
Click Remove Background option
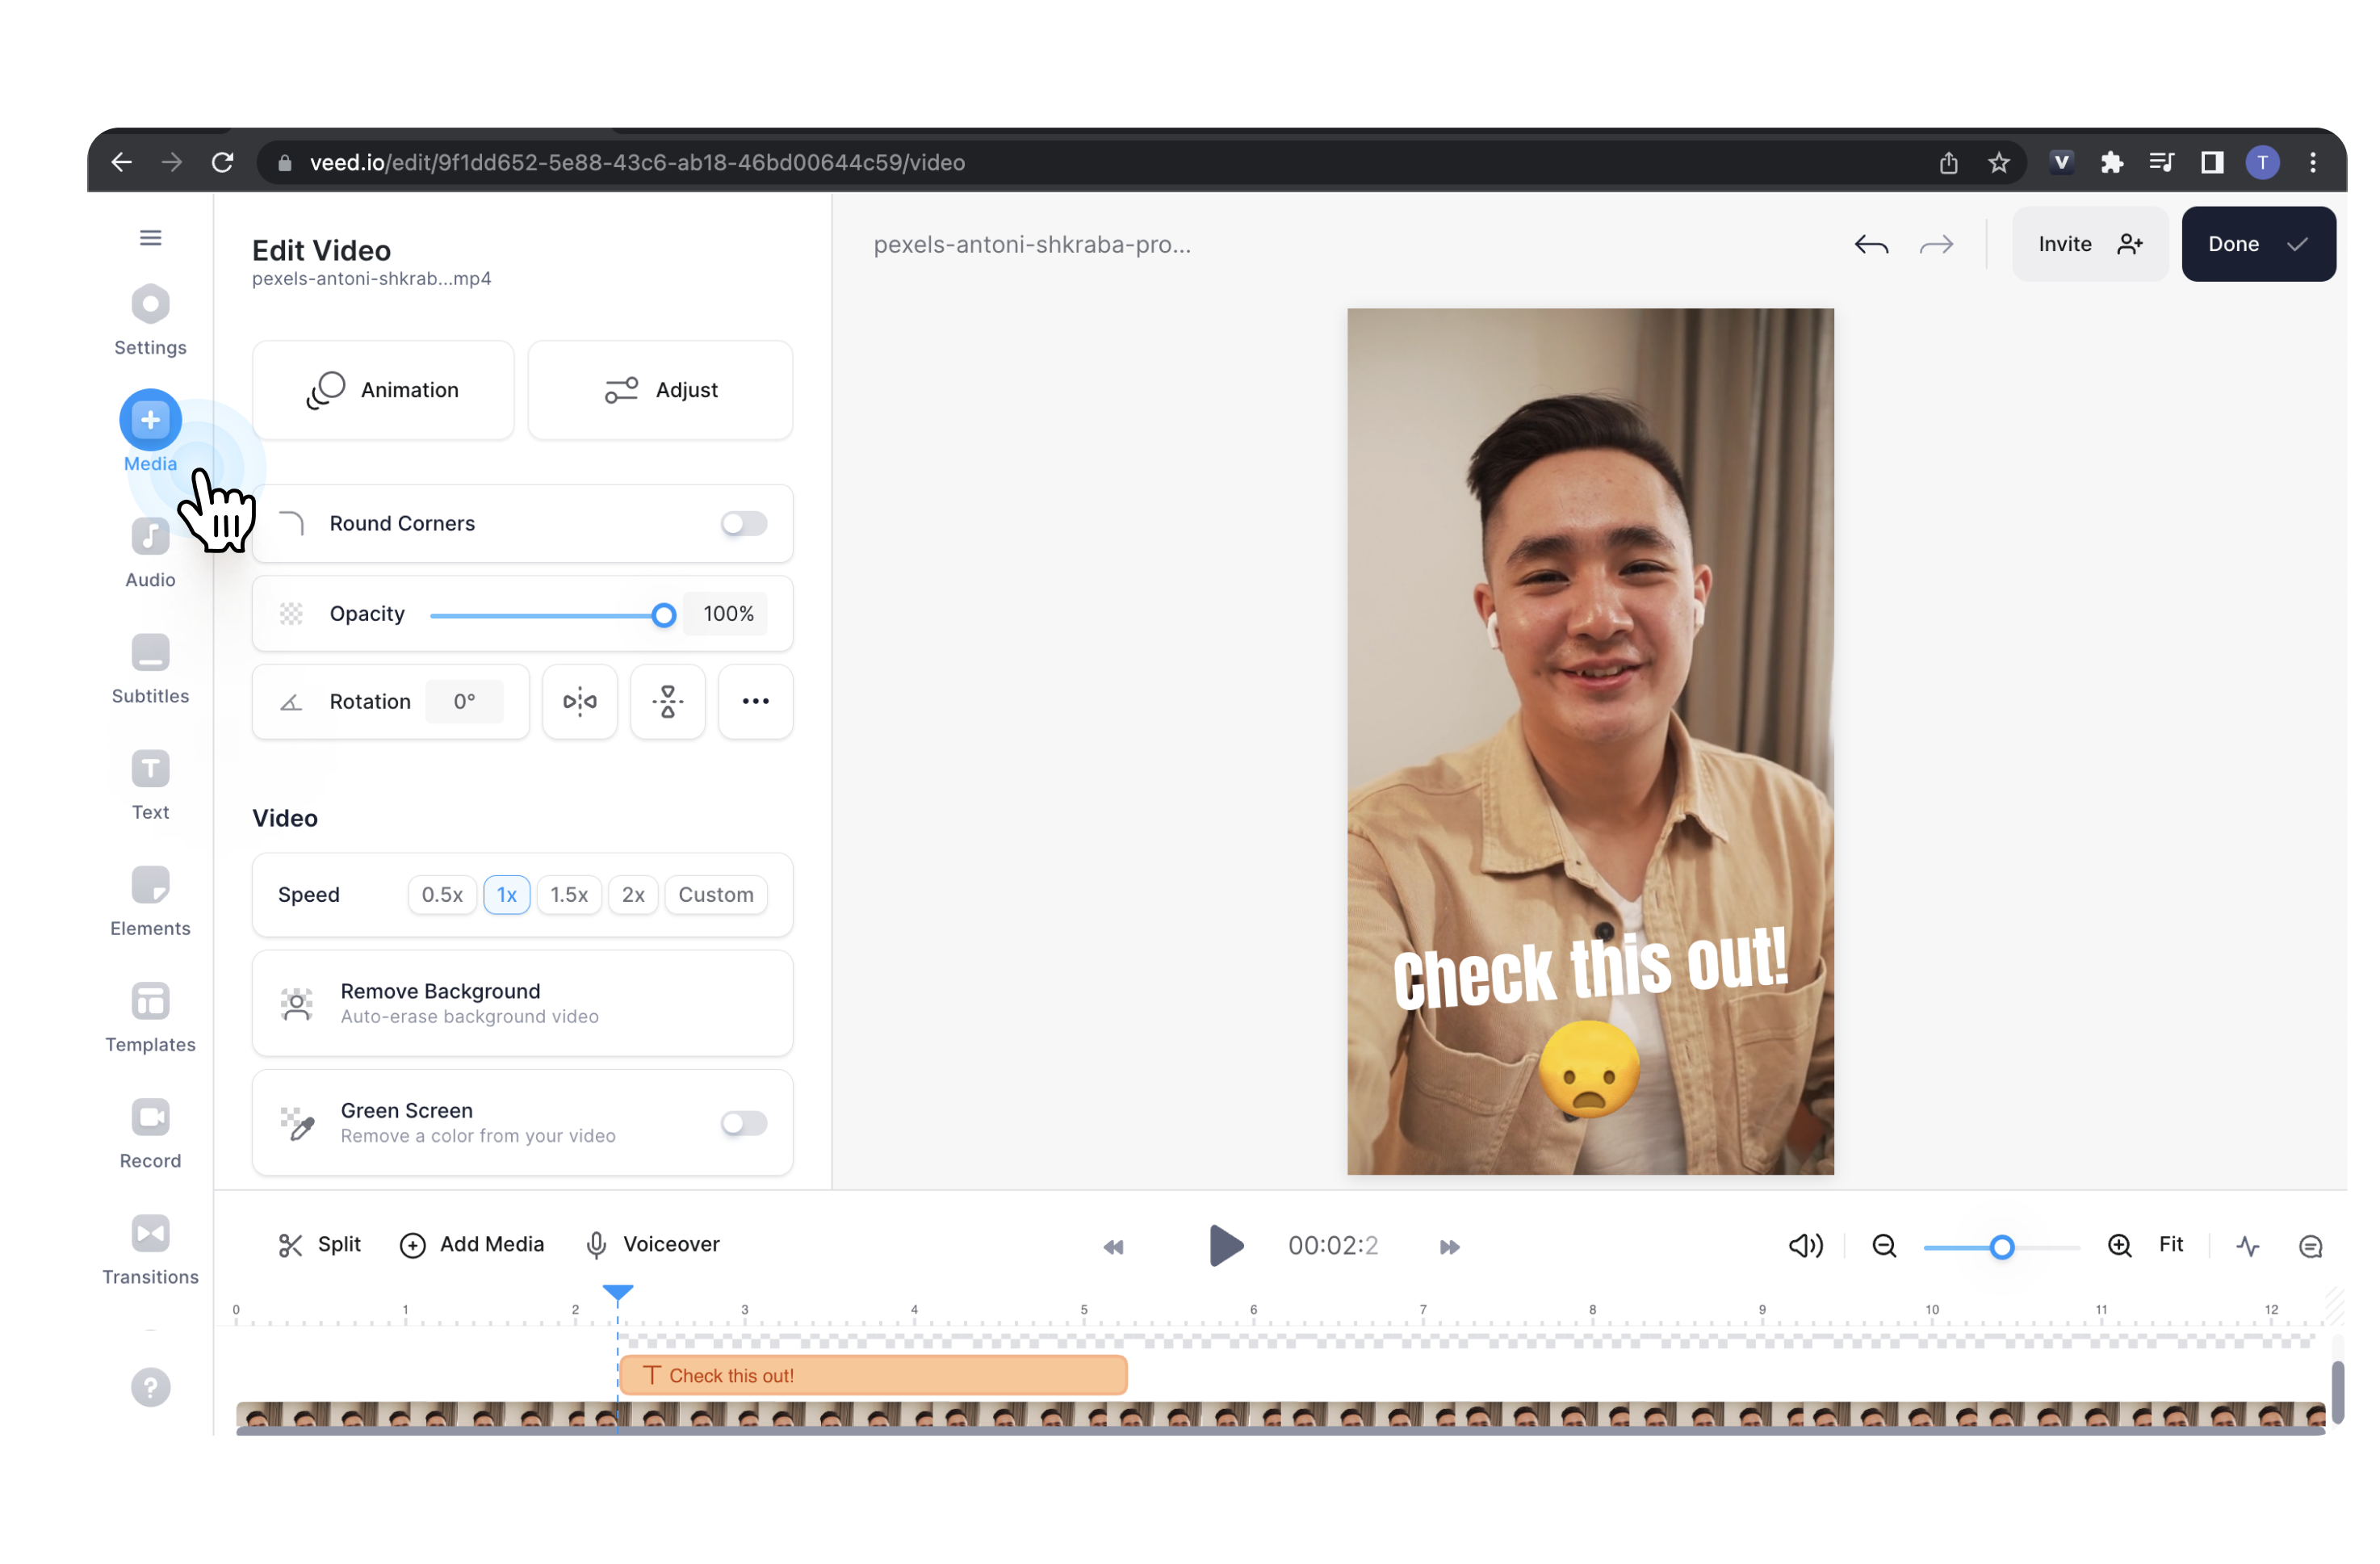point(522,1003)
